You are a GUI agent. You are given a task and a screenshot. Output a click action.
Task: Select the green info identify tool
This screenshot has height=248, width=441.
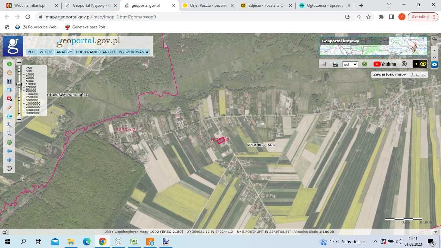9,64
